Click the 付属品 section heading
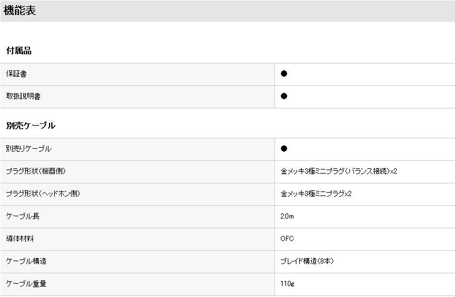This screenshot has height=297, width=455. 19,51
